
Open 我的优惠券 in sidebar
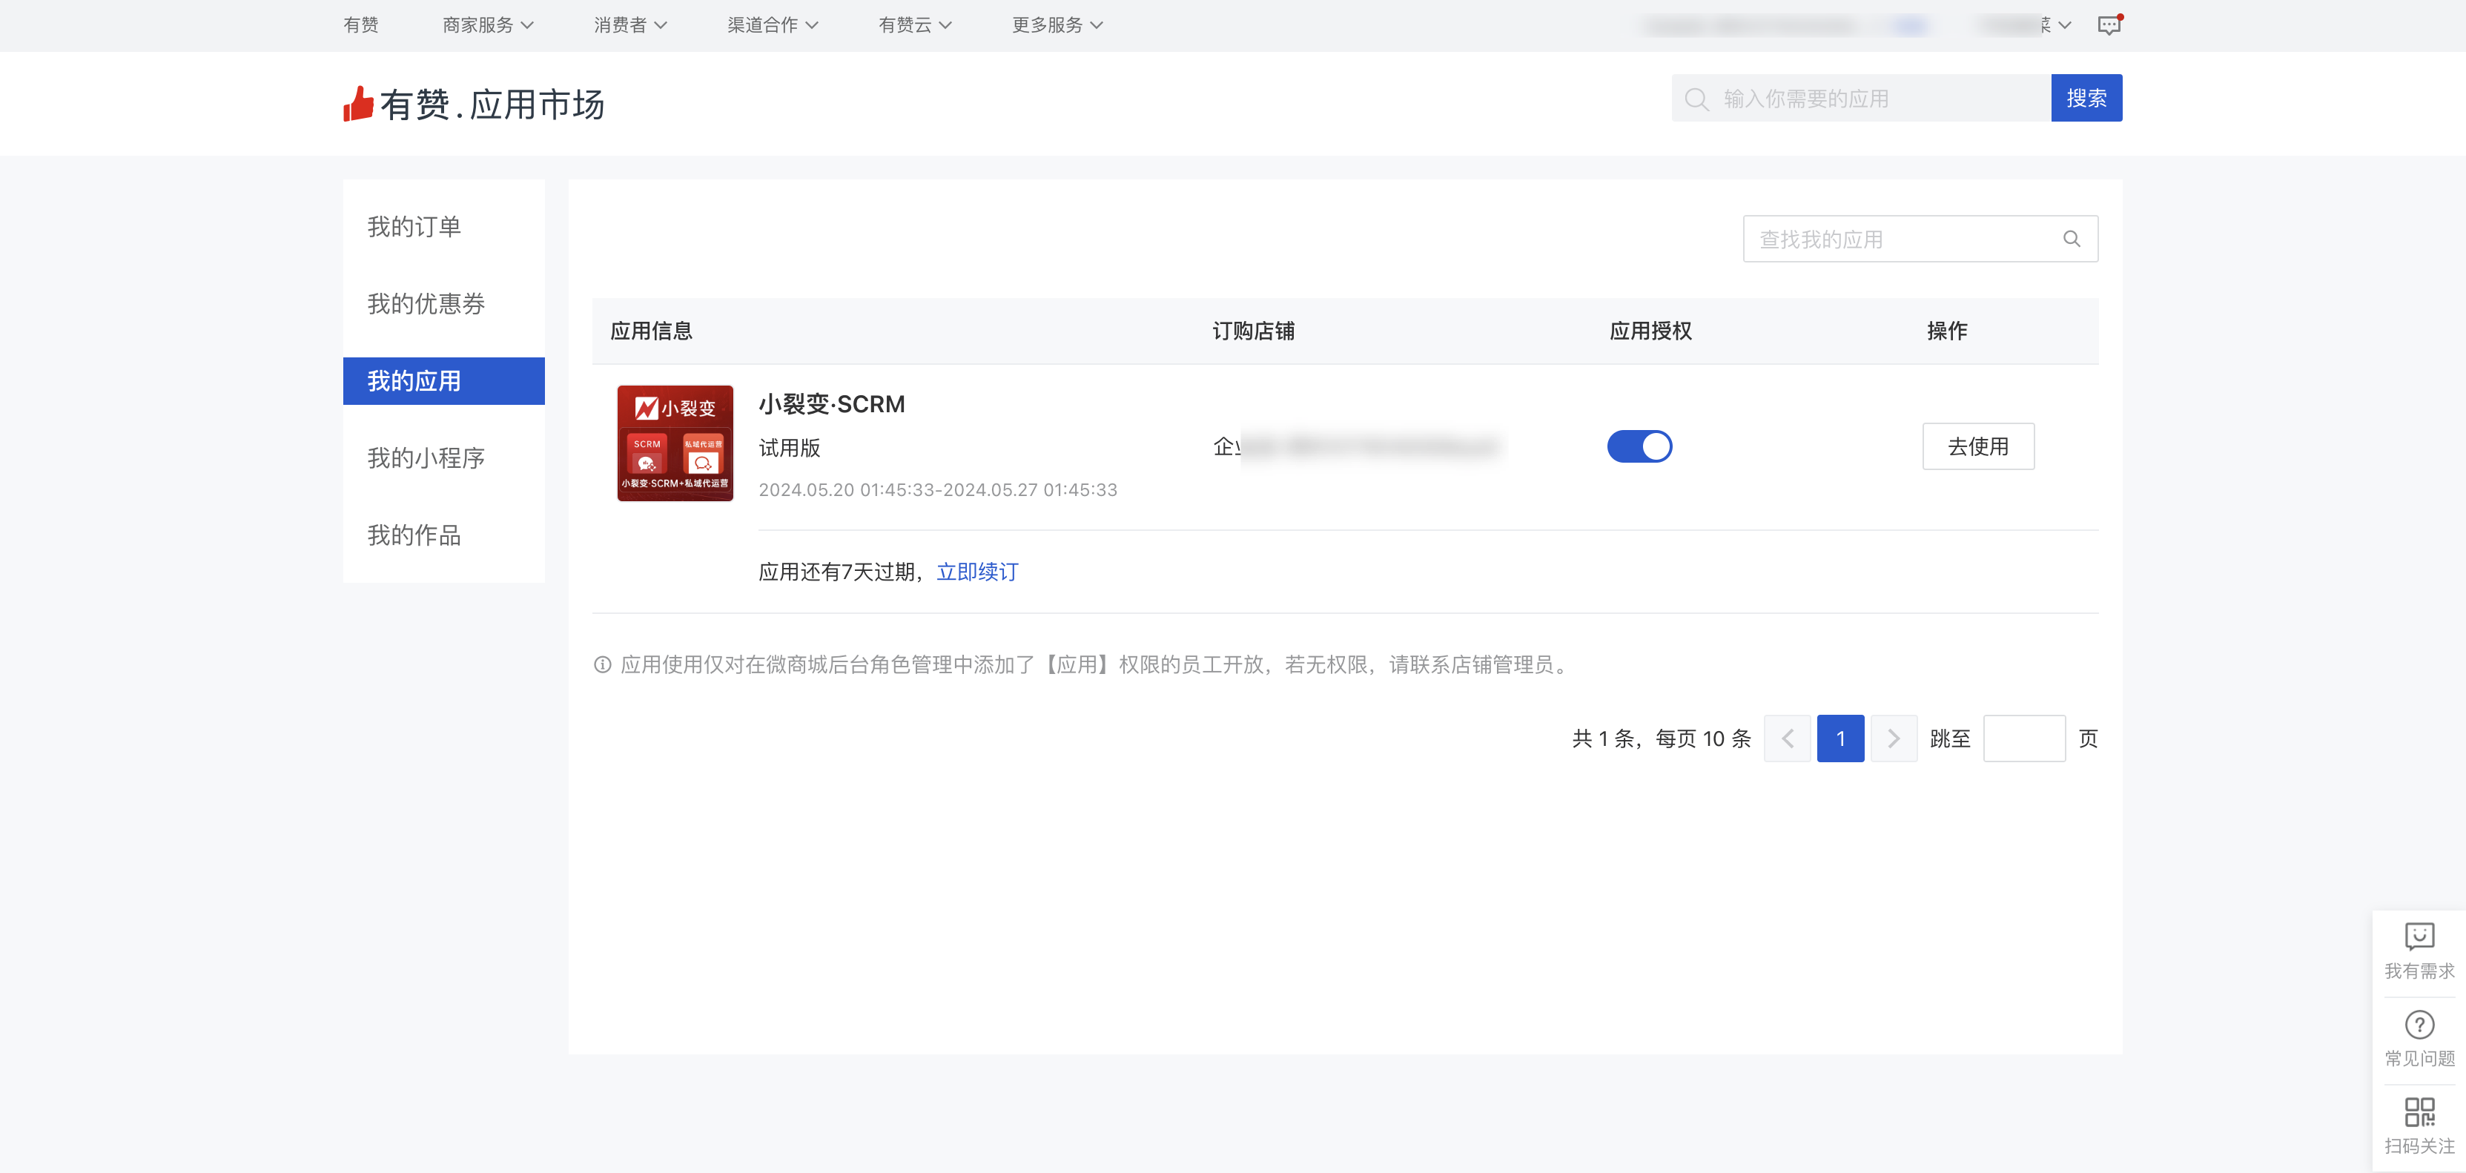point(444,303)
